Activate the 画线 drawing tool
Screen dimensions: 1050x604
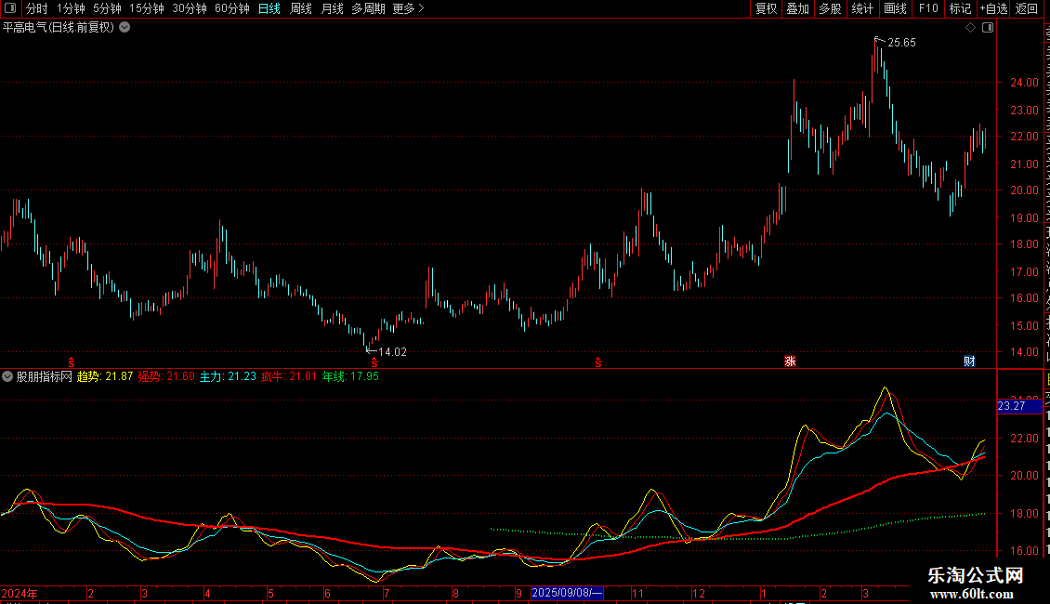(x=896, y=8)
